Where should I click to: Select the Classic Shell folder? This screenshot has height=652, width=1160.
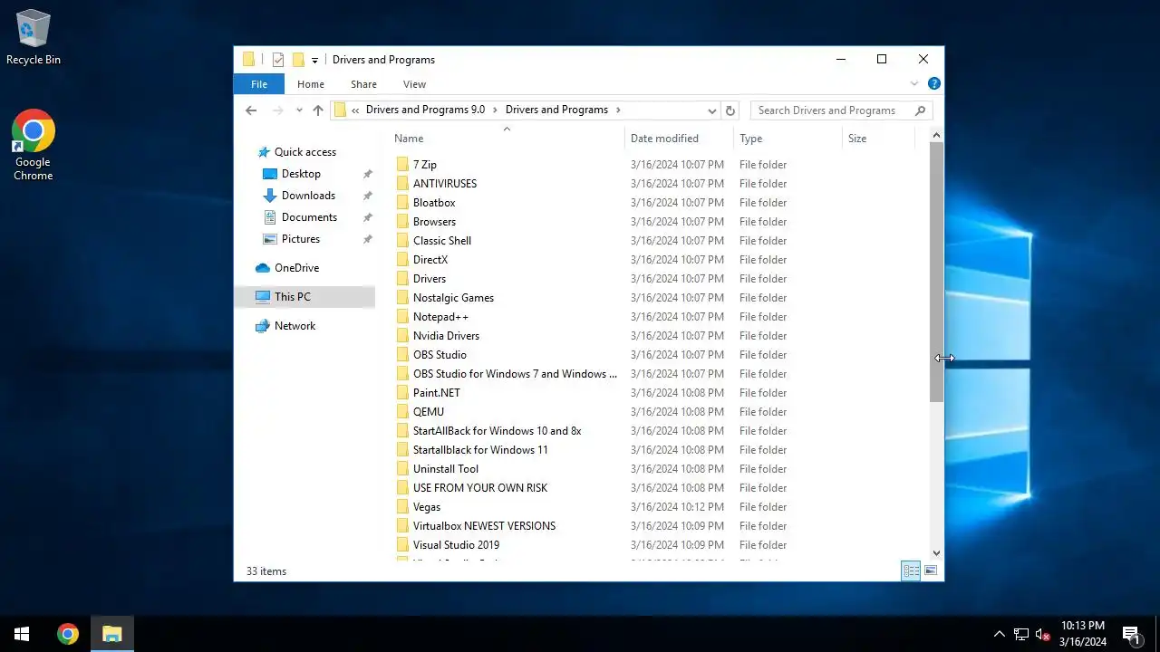[441, 241]
